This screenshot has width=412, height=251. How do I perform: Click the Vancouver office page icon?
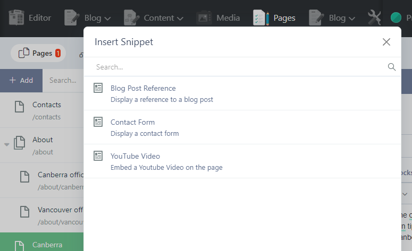pyautogui.click(x=24, y=212)
